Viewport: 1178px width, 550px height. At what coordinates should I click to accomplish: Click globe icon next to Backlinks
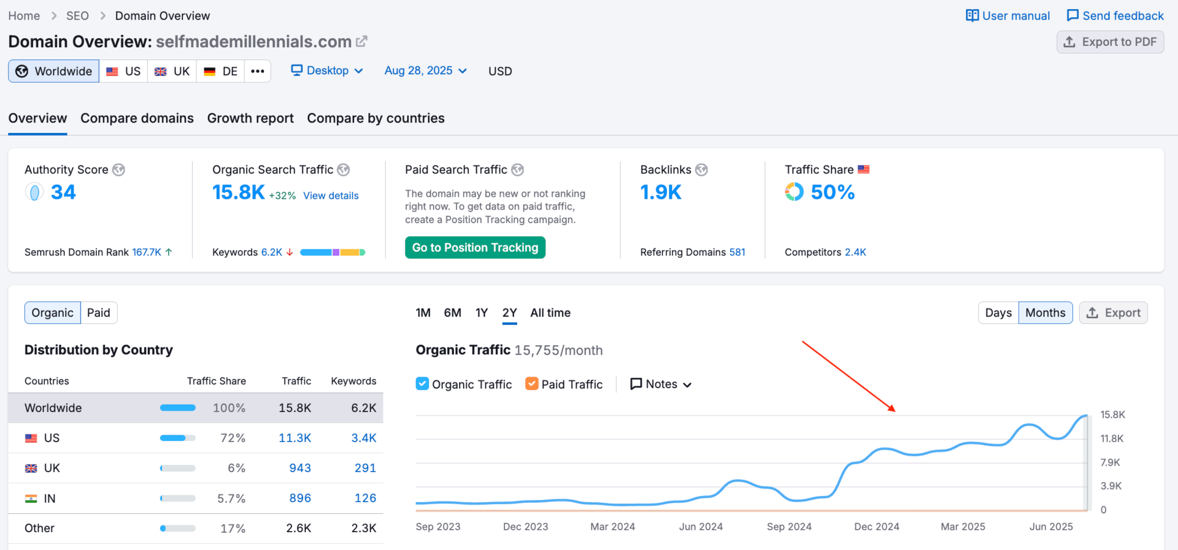click(x=701, y=170)
